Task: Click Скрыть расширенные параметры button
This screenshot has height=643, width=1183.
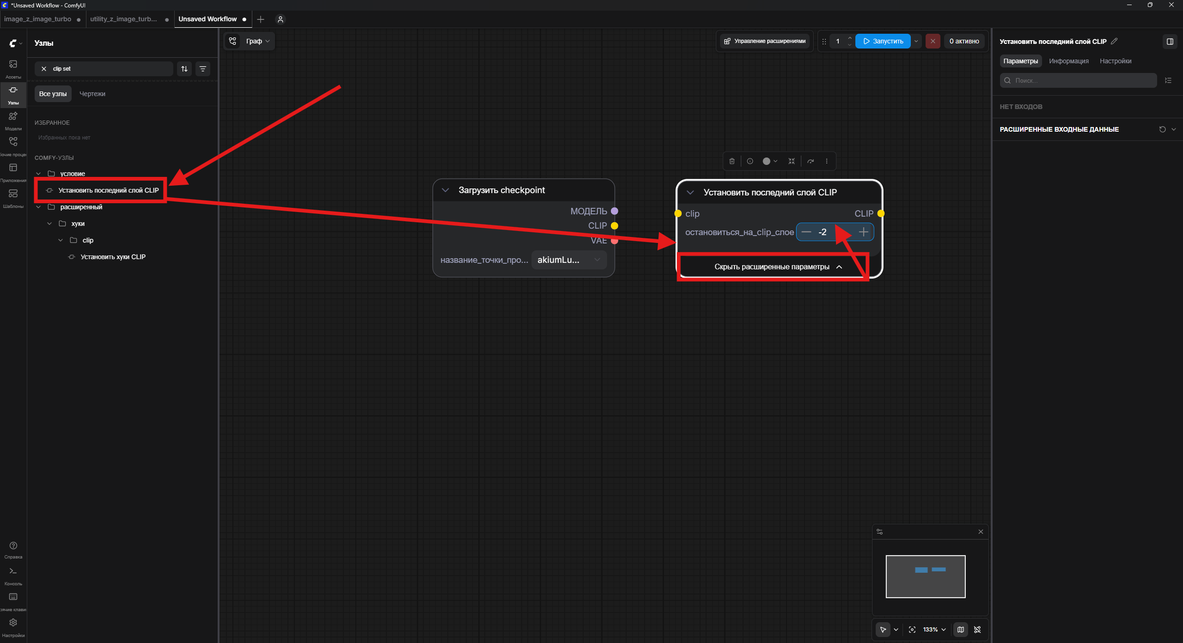Action: point(778,267)
